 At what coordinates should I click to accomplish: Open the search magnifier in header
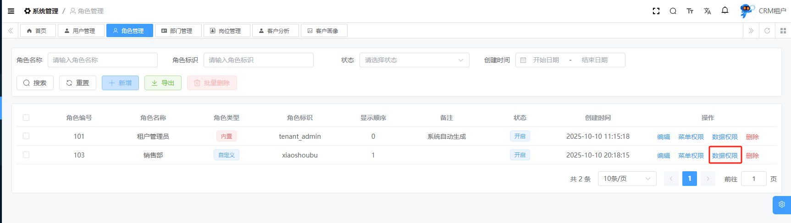click(673, 11)
